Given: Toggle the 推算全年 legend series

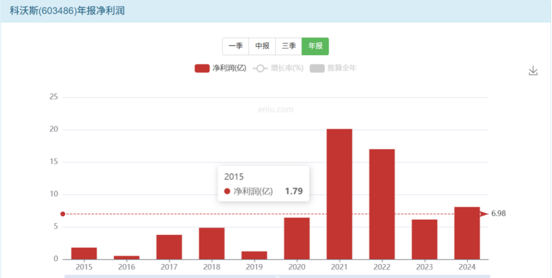Looking at the screenshot, I should click(x=333, y=68).
